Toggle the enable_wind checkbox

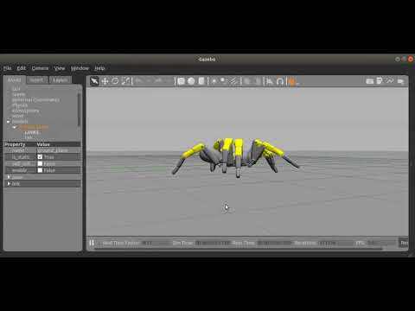pyautogui.click(x=40, y=170)
